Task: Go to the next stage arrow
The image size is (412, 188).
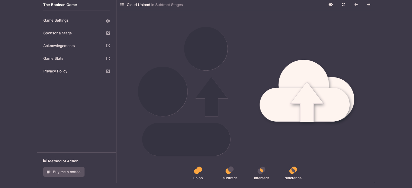Action: tap(369, 4)
